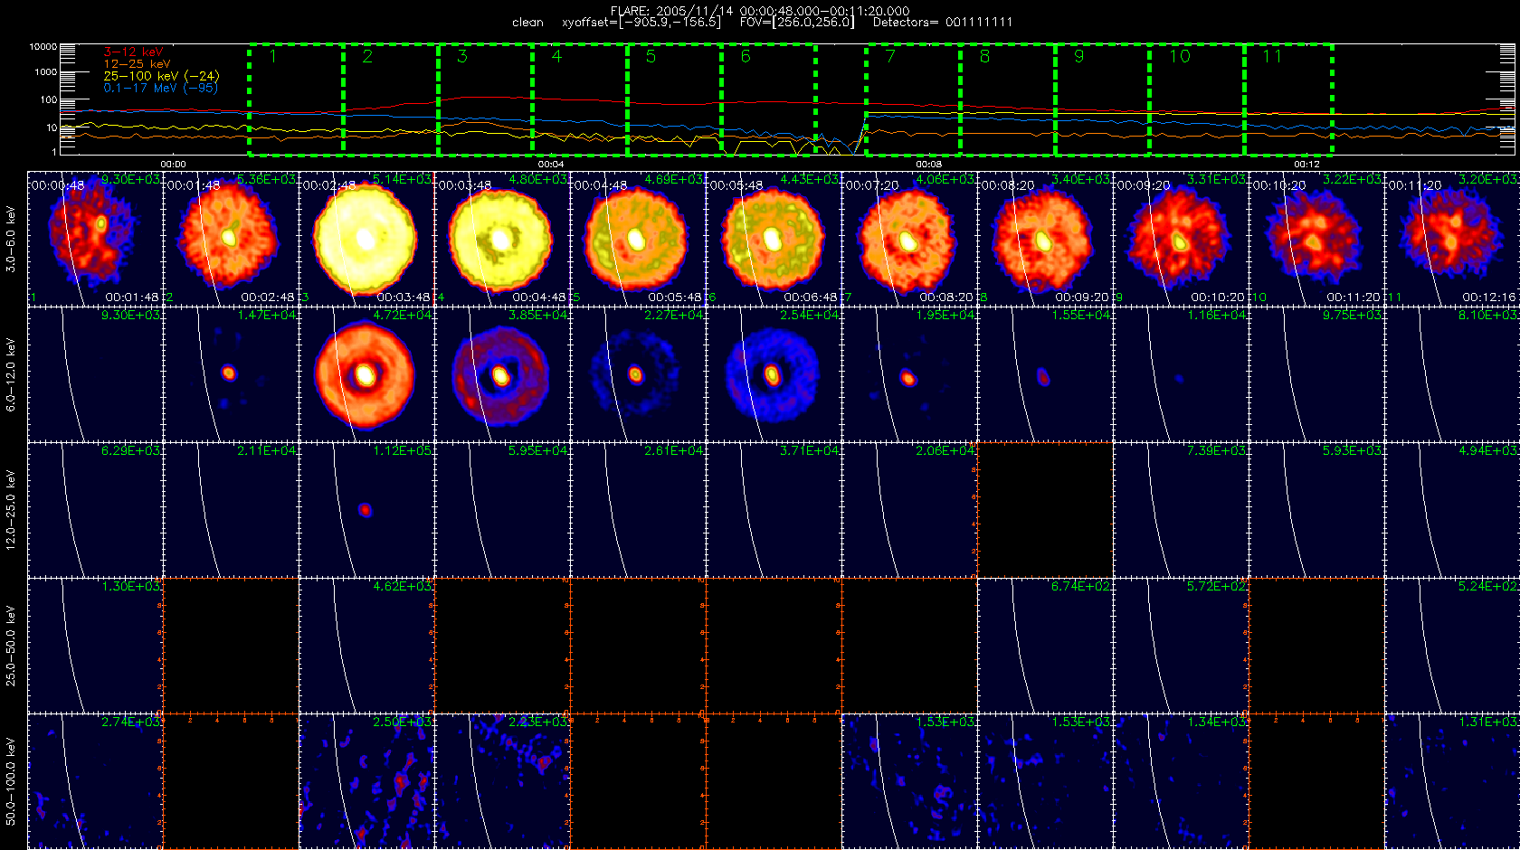Open the 3.0-6.0 keV image starting 00:02:48
1520x850 pixels.
[x=366, y=238]
